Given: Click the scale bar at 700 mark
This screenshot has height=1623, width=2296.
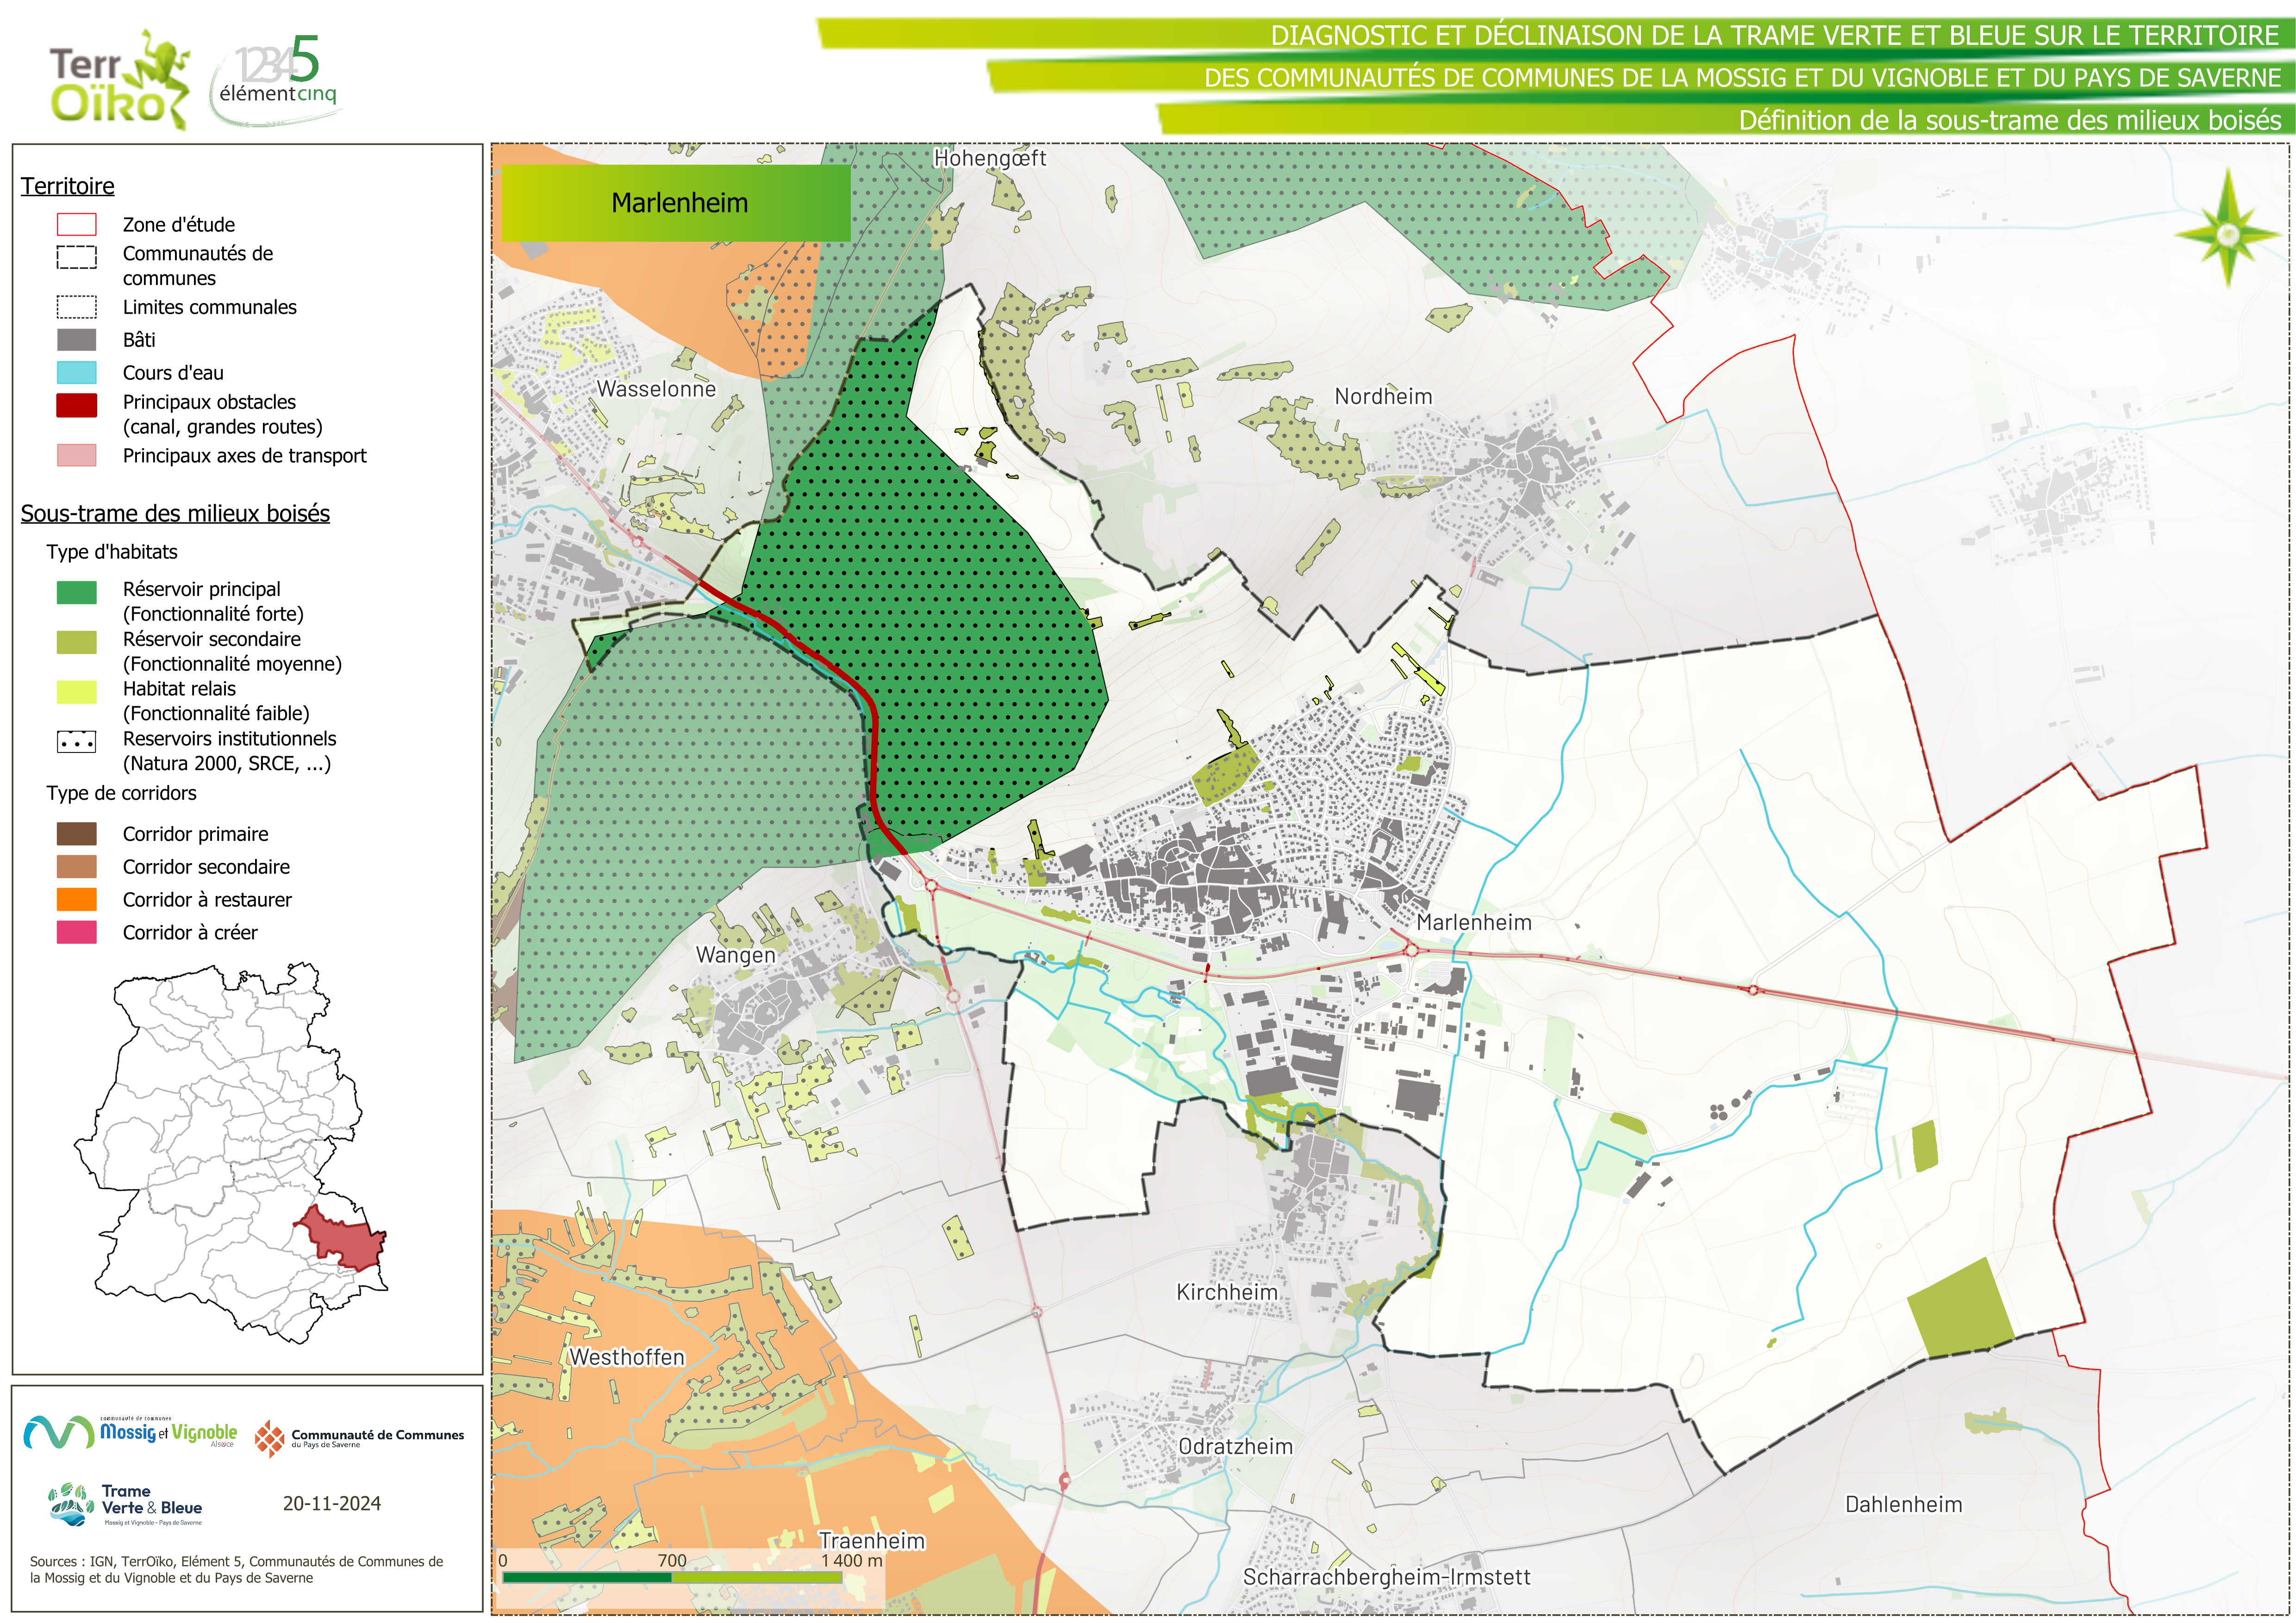Looking at the screenshot, I should pyautogui.click(x=672, y=1577).
